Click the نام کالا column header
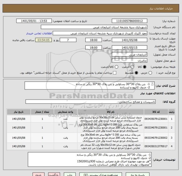Screen dimensions: 182x176 (x=111, y=112)
